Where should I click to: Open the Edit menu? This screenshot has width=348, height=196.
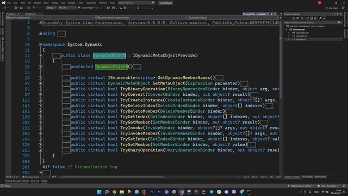[16, 3]
